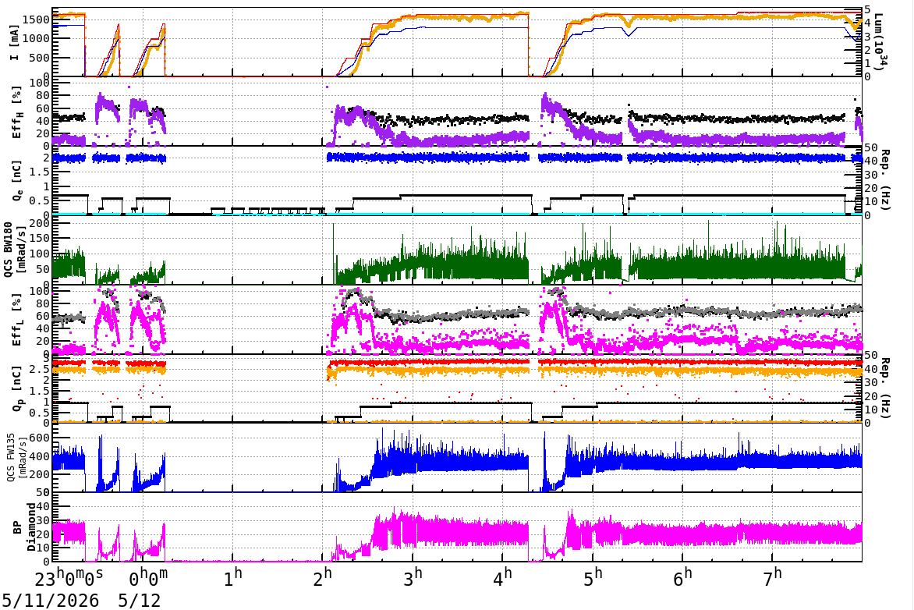Select the '100' tick on the Eff_L axis
The image size is (914, 610).
40,291
